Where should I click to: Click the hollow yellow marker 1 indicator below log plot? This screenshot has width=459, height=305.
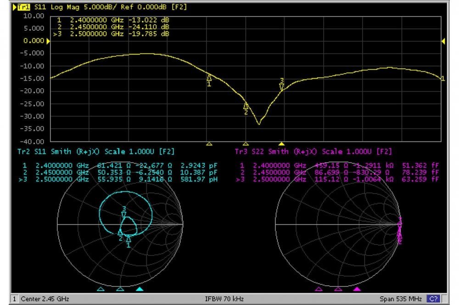click(x=209, y=144)
